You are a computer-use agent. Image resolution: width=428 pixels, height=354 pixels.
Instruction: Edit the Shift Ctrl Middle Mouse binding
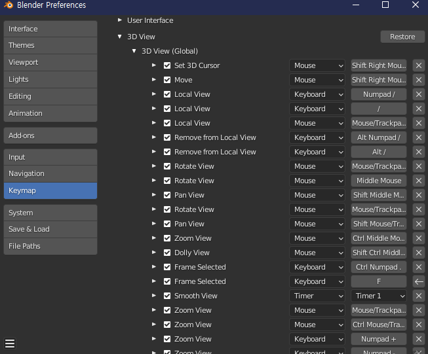coord(379,253)
